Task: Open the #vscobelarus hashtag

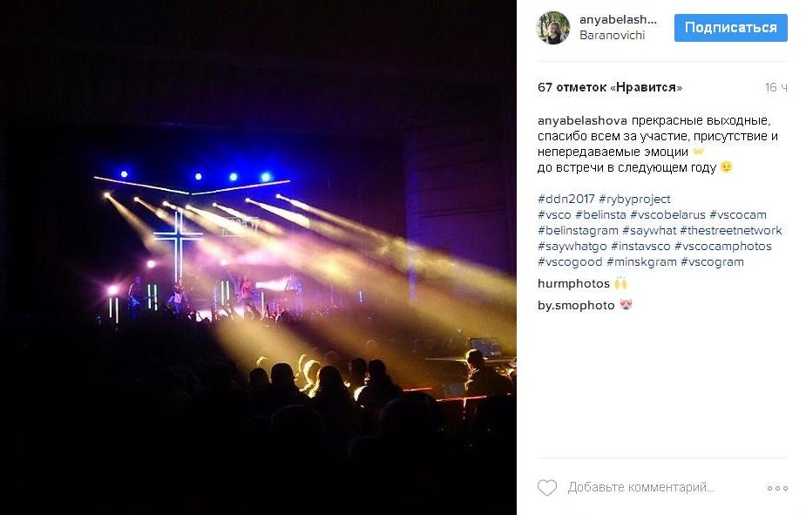Action: pos(667,215)
